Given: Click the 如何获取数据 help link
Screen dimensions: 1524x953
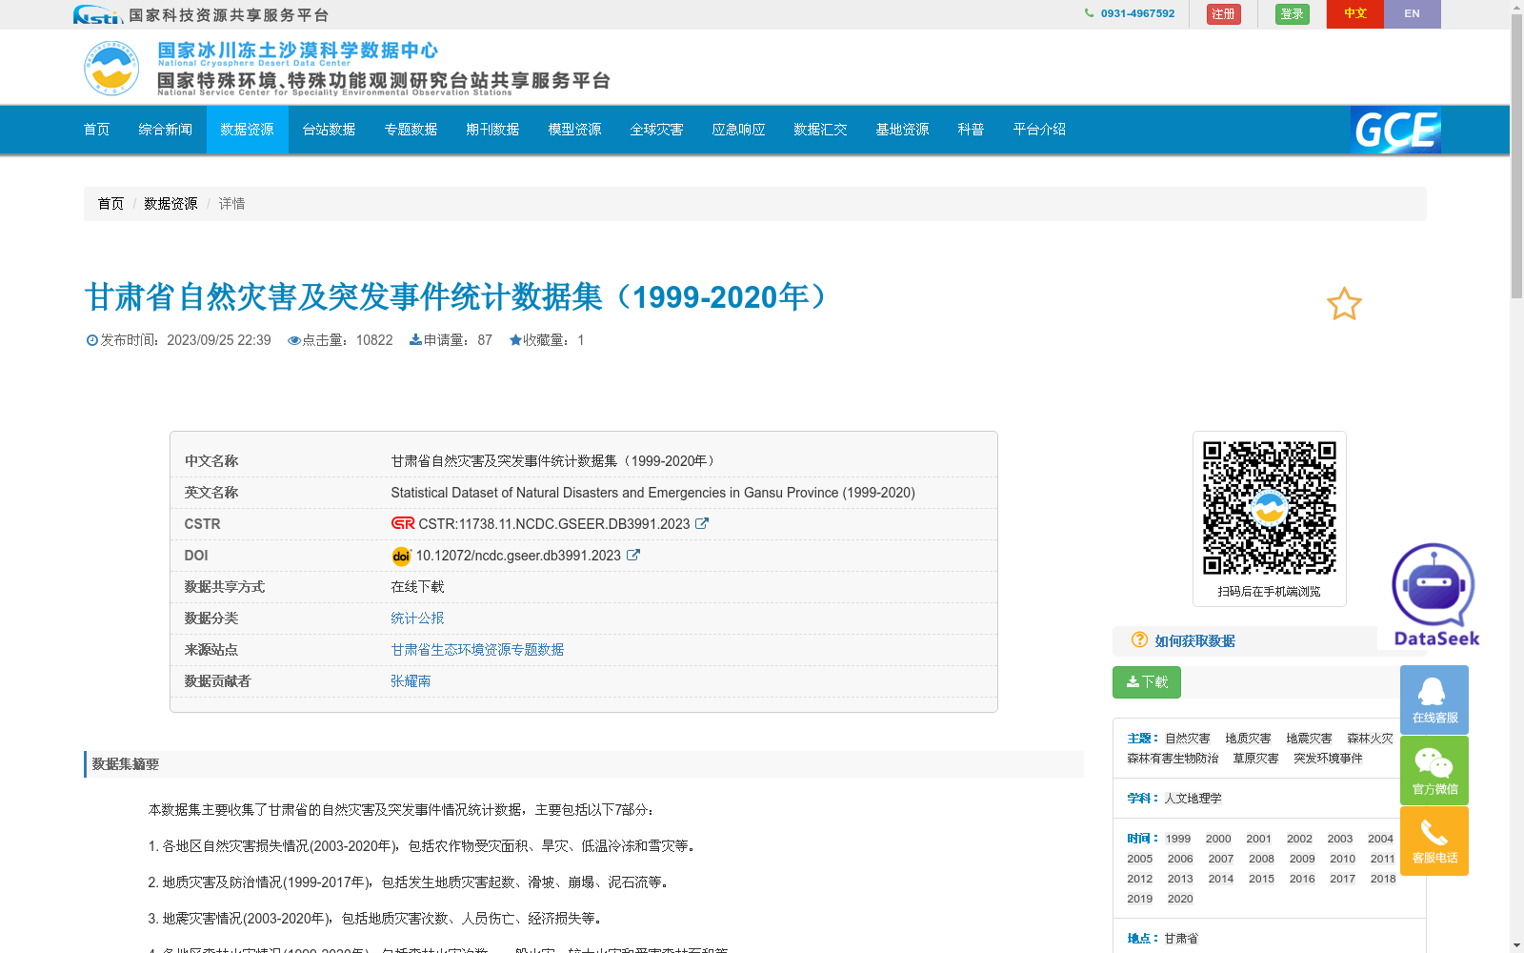Looking at the screenshot, I should pos(1194,641).
